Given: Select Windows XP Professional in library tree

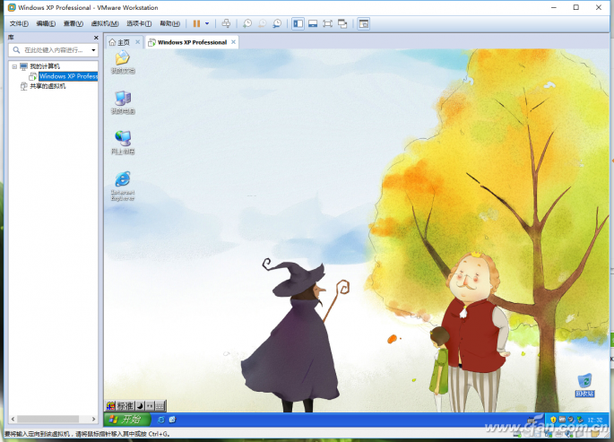Looking at the screenshot, I should pos(68,76).
